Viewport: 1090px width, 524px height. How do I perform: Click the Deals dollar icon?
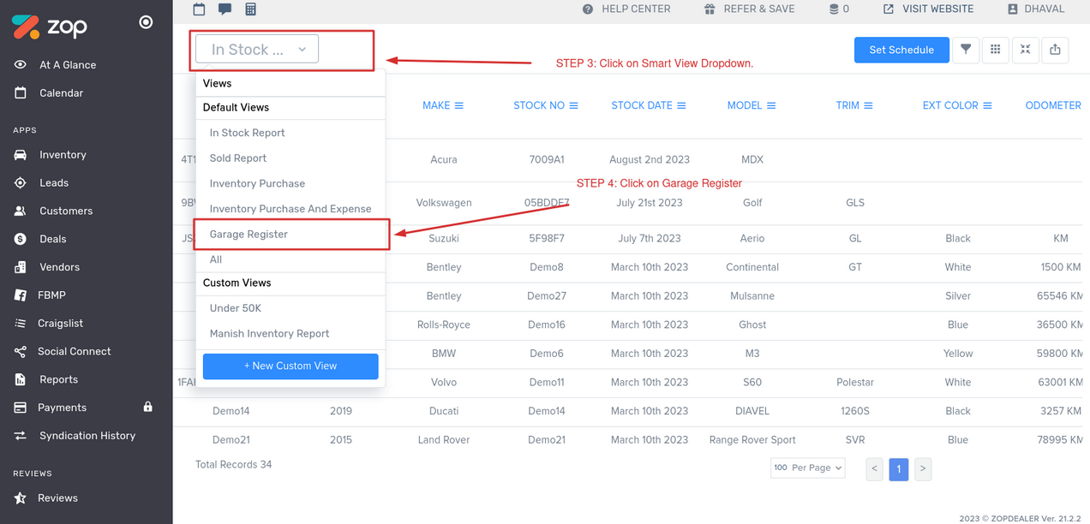21,239
